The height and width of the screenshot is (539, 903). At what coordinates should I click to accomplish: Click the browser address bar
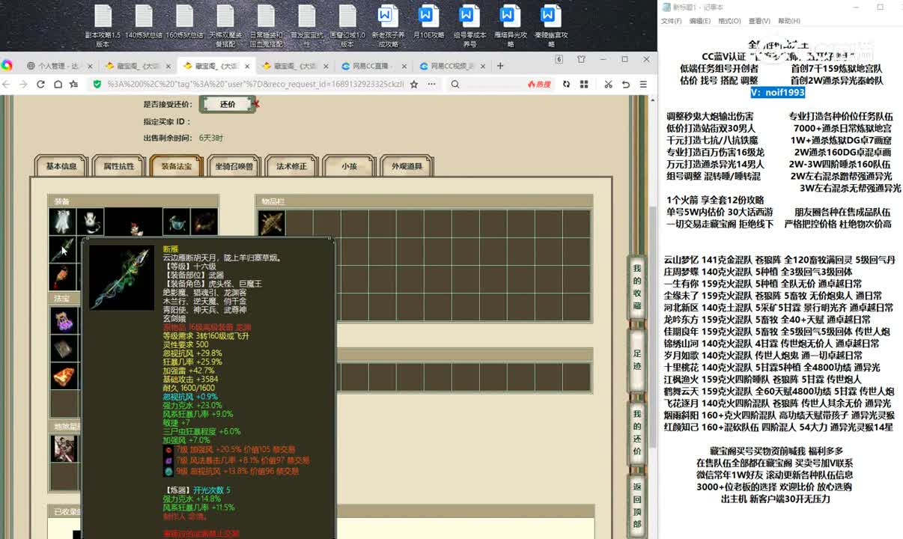[x=255, y=85]
